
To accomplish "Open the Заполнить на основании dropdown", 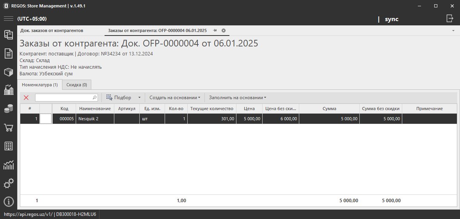I will pyautogui.click(x=237, y=98).
